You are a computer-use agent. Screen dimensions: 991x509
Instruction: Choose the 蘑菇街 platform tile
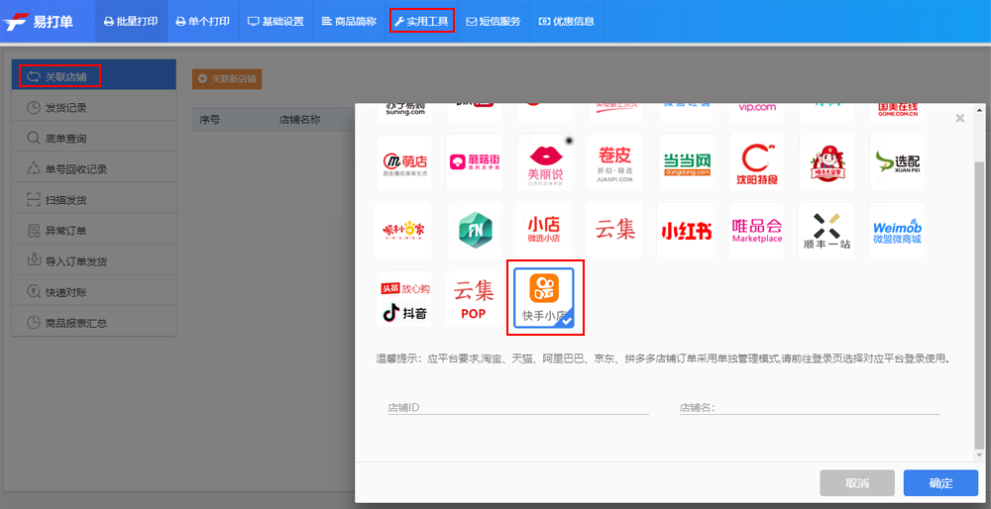(474, 162)
